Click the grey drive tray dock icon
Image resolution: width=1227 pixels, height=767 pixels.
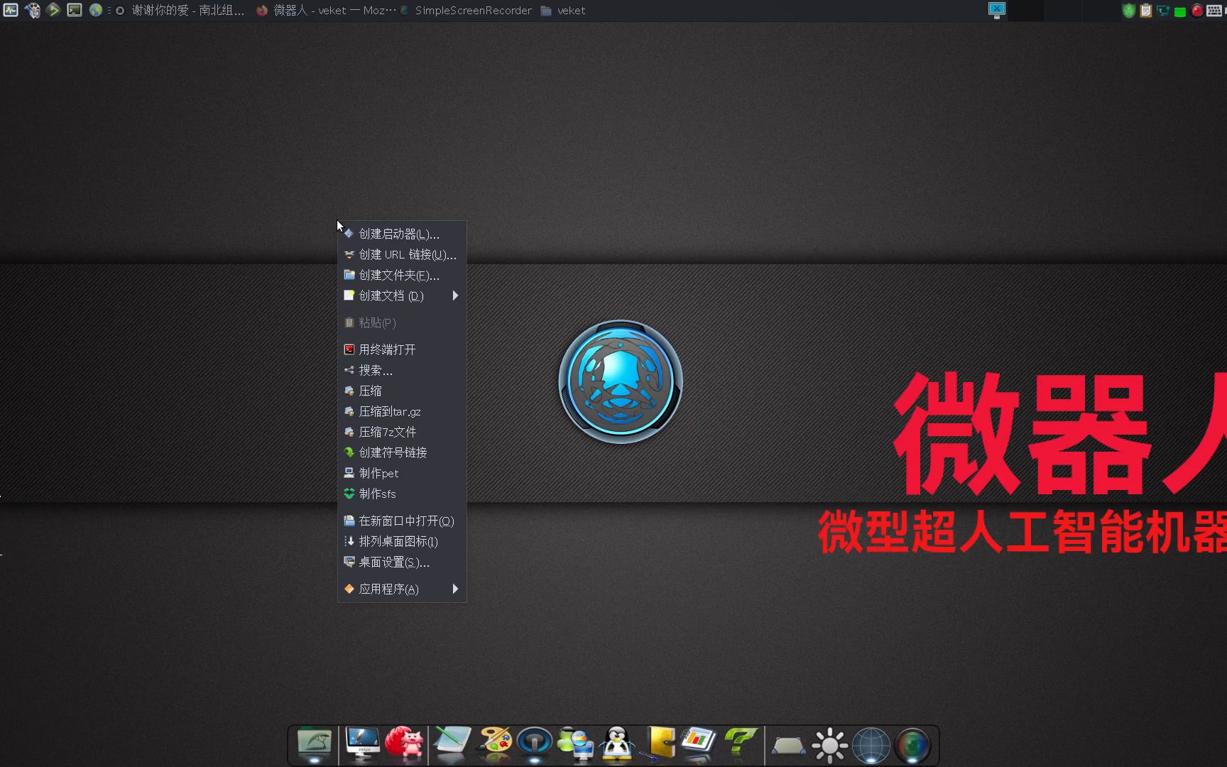[x=788, y=746]
